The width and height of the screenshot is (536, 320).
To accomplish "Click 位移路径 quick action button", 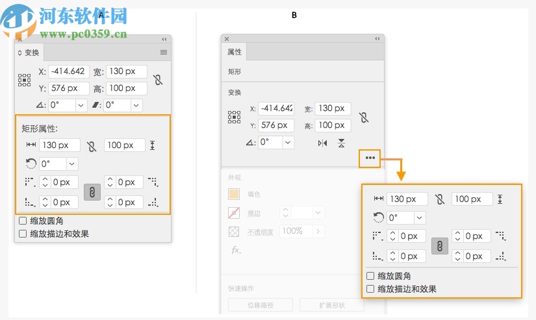I will click(261, 305).
